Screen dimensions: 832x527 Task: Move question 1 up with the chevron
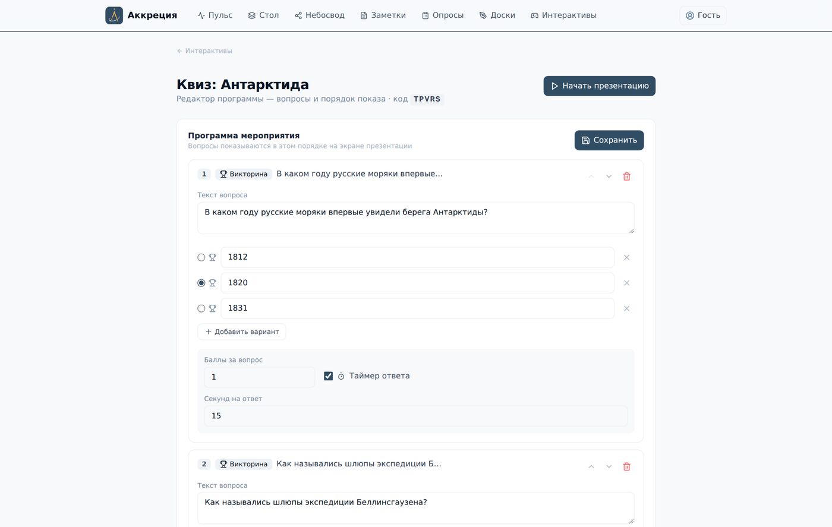(591, 176)
